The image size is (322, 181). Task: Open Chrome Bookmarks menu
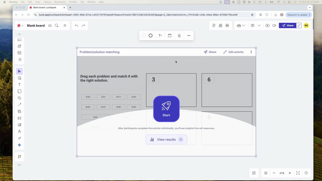click(x=60, y=2)
